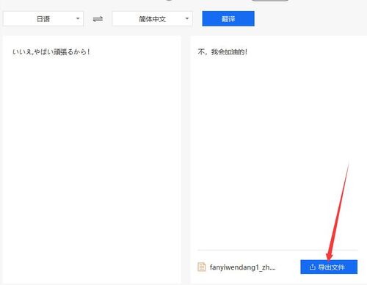Click the divider line above the exported file
The height and width of the screenshot is (285, 367).
[x=277, y=250]
